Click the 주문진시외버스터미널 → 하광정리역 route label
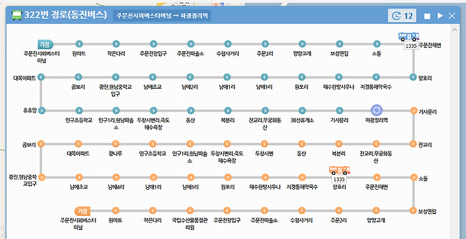Image resolution: width=466 pixels, height=239 pixels. click(x=162, y=16)
